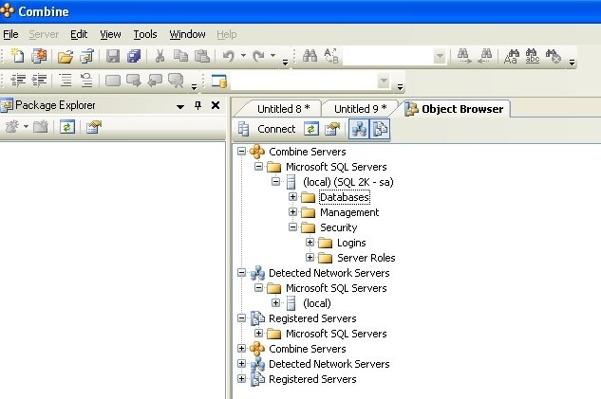Select the Server Roles tree item
This screenshot has height=399, width=601.
[366, 258]
